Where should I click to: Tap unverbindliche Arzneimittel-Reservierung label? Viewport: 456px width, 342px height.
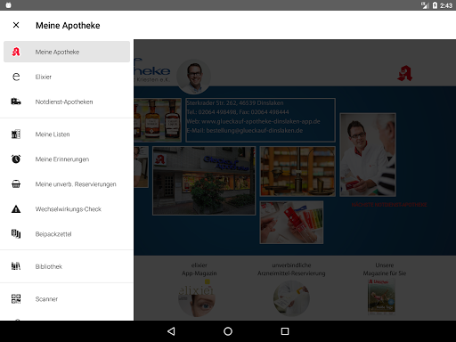(x=291, y=269)
